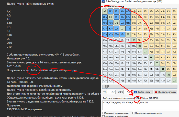
Task: Add K2s to the range
Action: pyautogui.click(x=174, y=17)
